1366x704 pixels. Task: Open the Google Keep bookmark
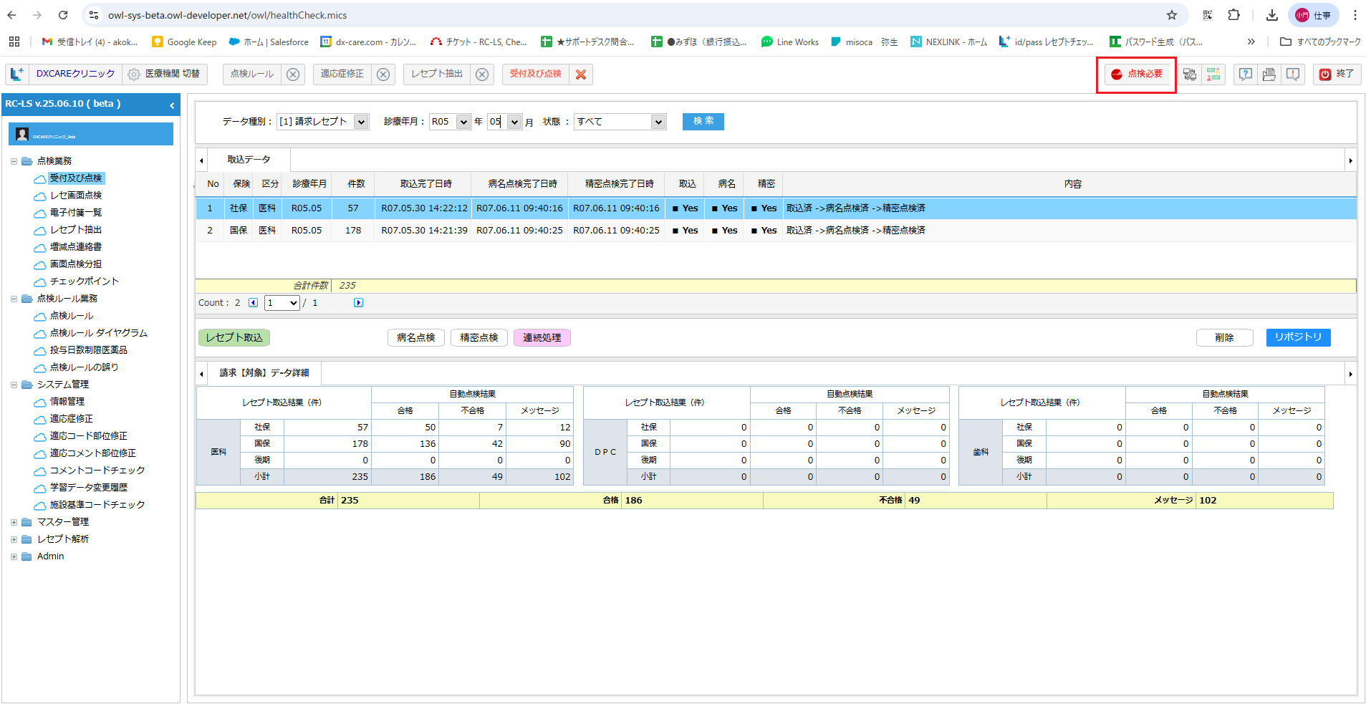184,42
